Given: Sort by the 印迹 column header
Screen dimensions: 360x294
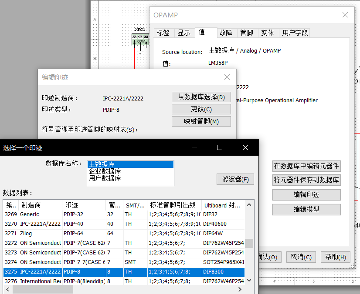Looking at the screenshot, I should [84, 205].
